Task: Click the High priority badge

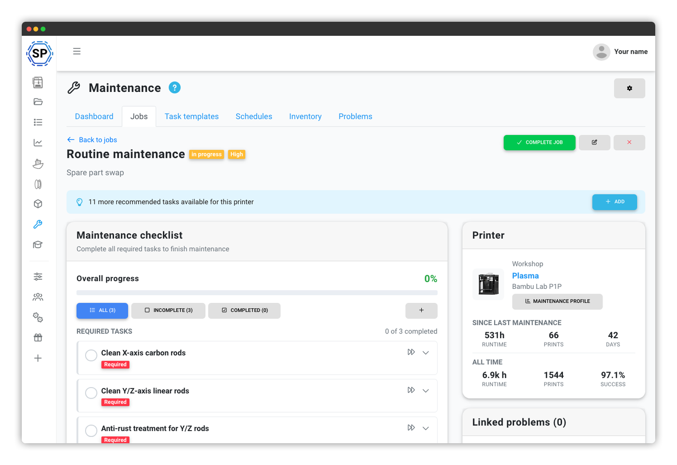Action: tap(236, 154)
